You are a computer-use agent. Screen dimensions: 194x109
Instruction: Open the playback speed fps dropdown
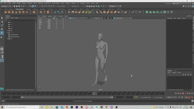172,97
